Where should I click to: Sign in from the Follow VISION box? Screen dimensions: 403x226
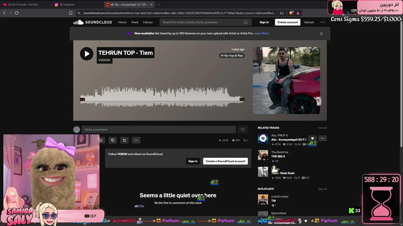coord(193,161)
